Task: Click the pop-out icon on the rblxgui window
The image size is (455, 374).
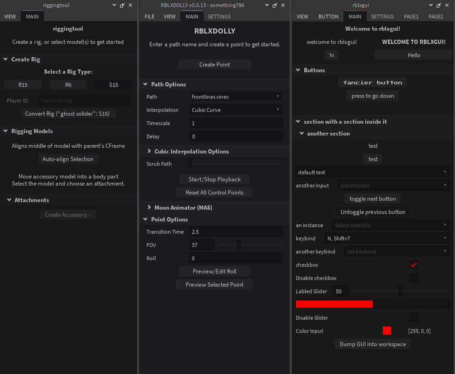Action: tap(439, 5)
